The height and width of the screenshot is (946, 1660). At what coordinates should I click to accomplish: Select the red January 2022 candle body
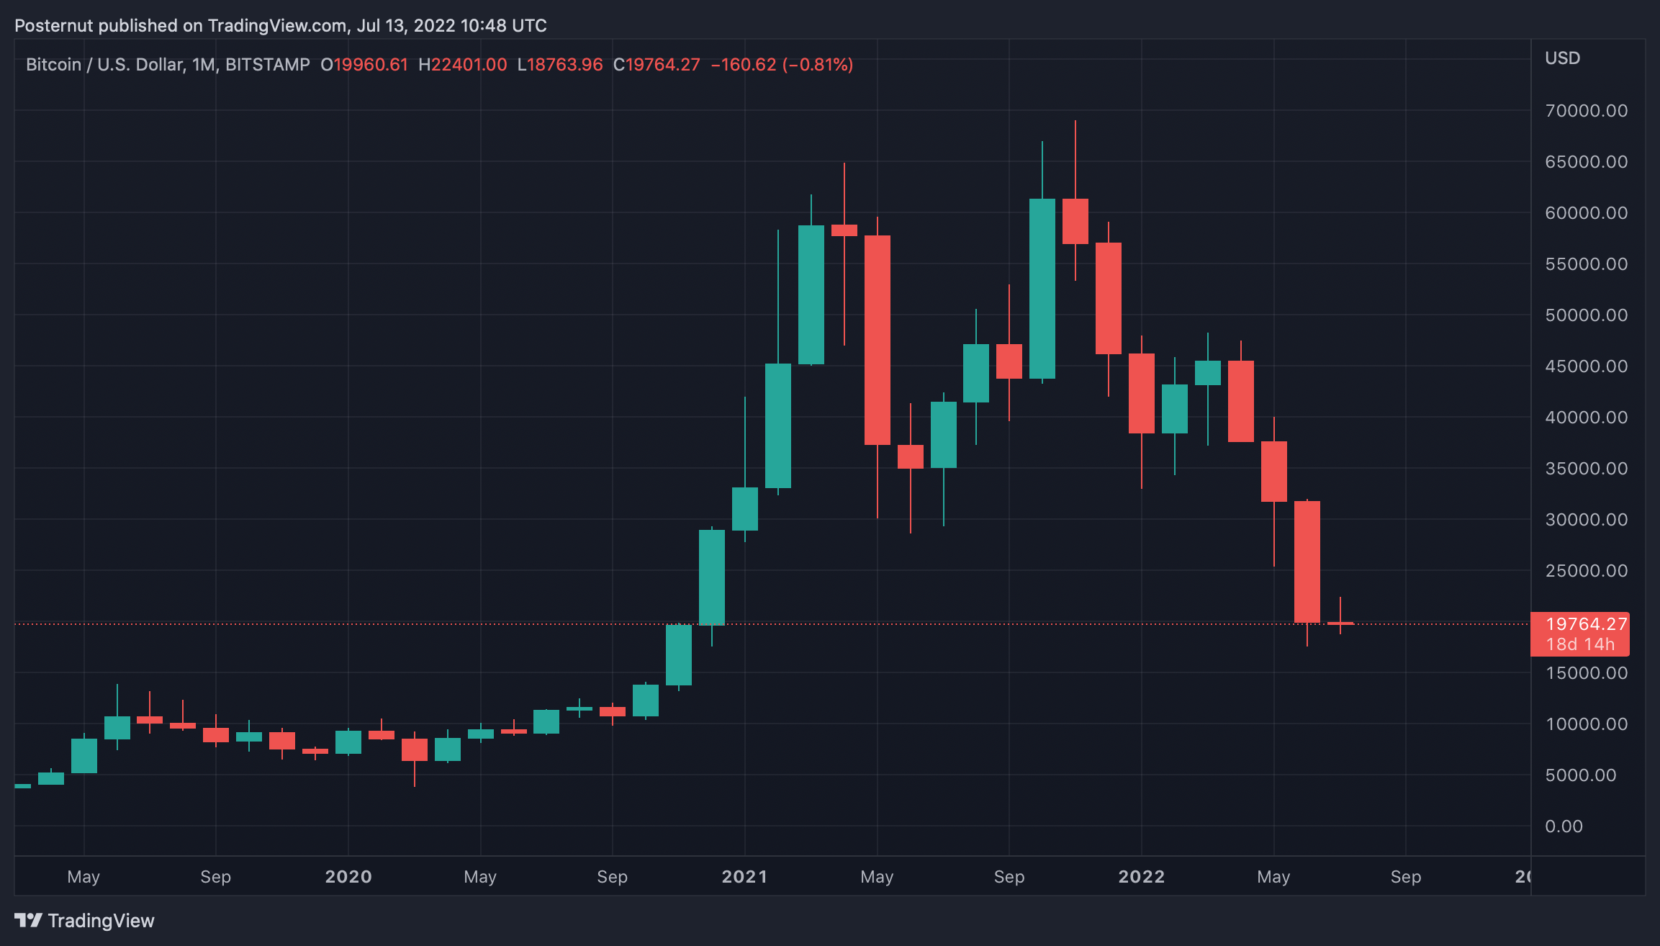1142,393
